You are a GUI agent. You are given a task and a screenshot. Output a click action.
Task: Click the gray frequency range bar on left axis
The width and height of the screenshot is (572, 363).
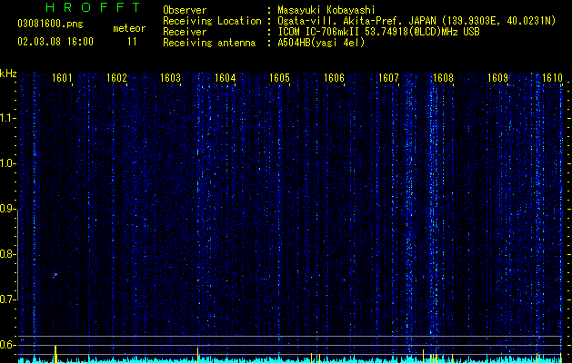click(18, 254)
